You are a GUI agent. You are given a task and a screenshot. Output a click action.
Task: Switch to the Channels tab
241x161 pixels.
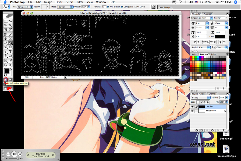point(212,94)
